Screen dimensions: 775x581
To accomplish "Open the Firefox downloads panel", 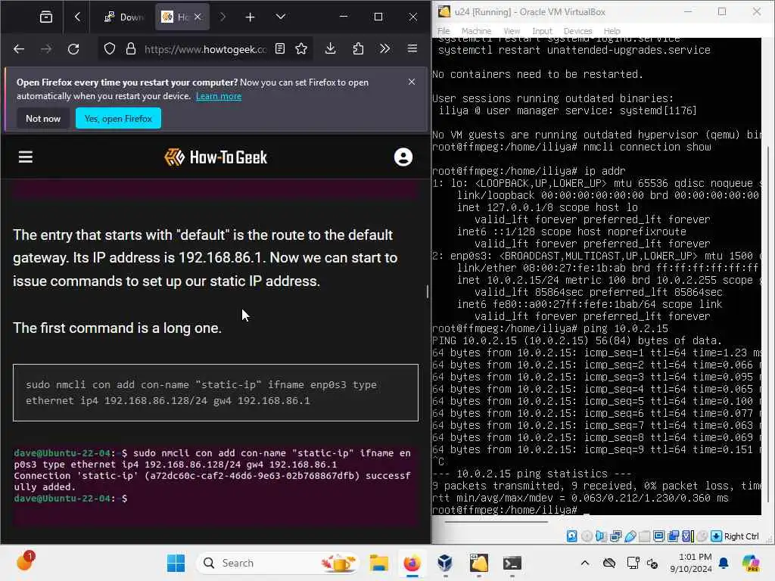I will (x=331, y=49).
